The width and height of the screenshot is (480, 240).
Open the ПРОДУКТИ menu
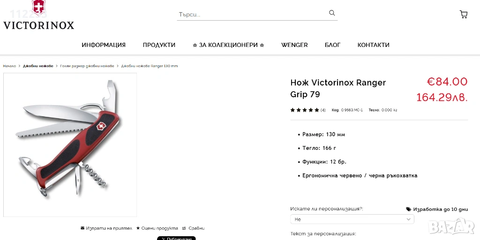[159, 45]
